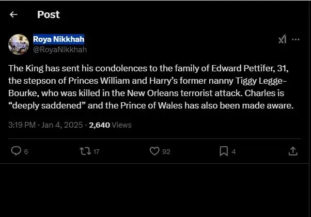Click the repost arrows icon
Image resolution: width=311 pixels, height=217 pixels.
tap(85, 151)
